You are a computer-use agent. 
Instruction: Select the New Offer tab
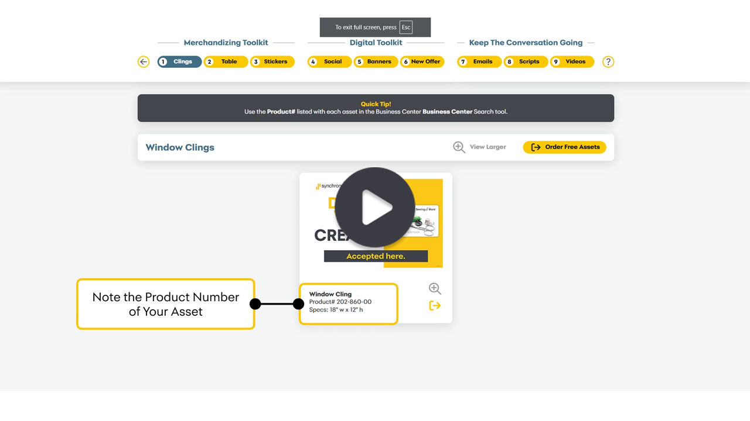(x=422, y=62)
